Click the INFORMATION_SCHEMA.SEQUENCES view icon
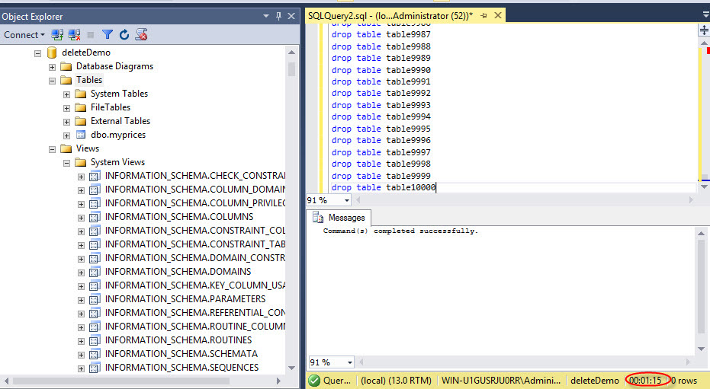Screen dimensions: 710x389 point(95,368)
